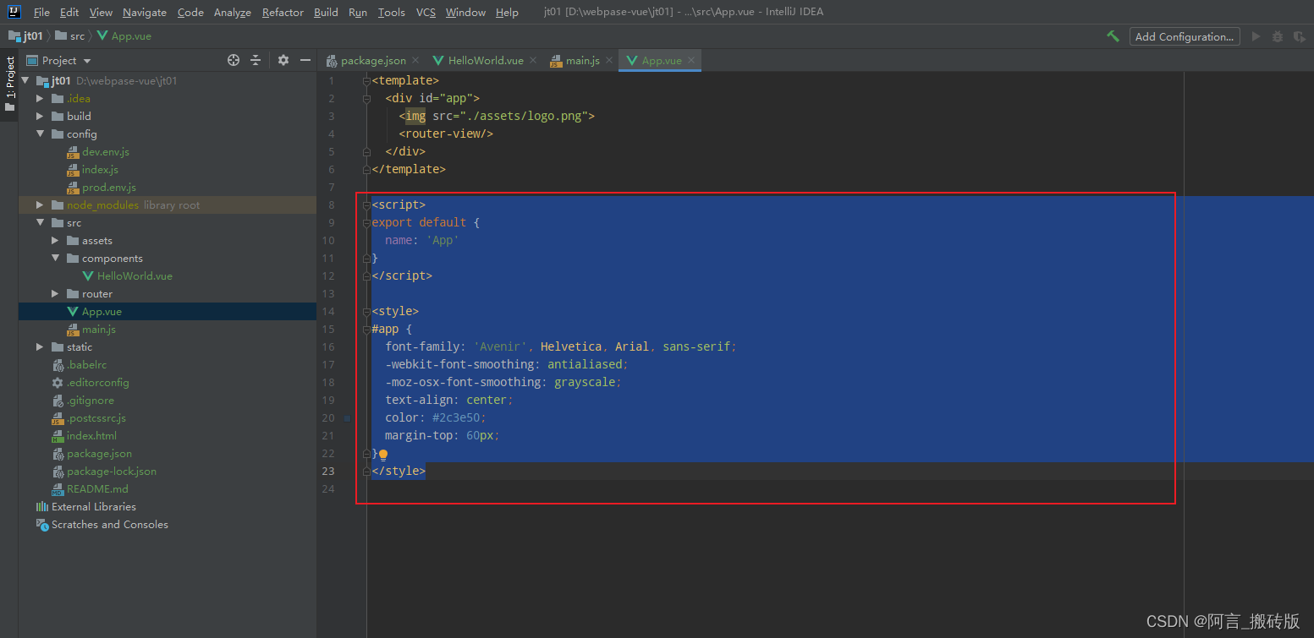Click the Debug bug icon in toolbar
This screenshot has height=638, width=1314.
(1278, 36)
